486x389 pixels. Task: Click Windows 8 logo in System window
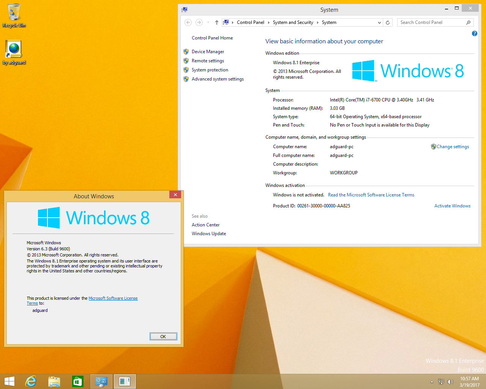(408, 71)
